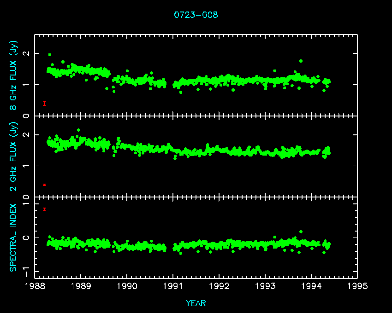The image size is (392, 313).
Task: Select the 2 GHz FLUX (Jy) axis label
Action: (13, 156)
